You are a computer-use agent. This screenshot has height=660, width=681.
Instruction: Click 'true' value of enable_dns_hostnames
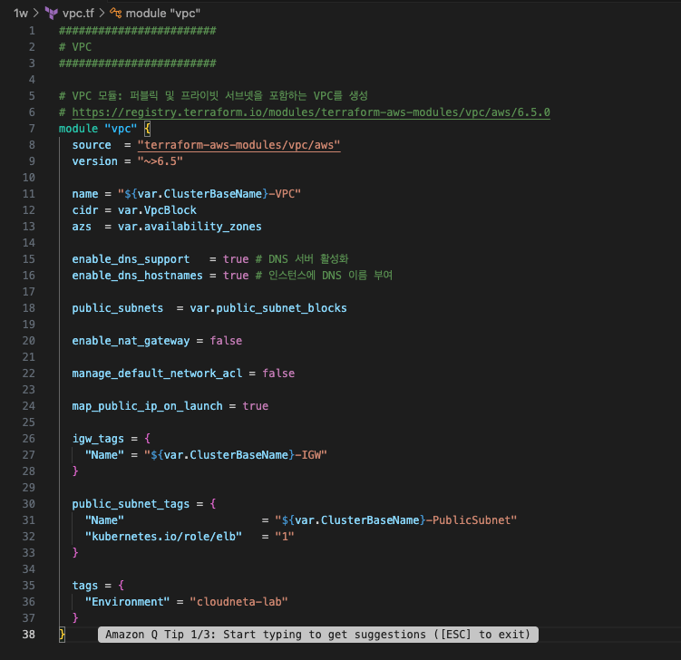(x=236, y=276)
